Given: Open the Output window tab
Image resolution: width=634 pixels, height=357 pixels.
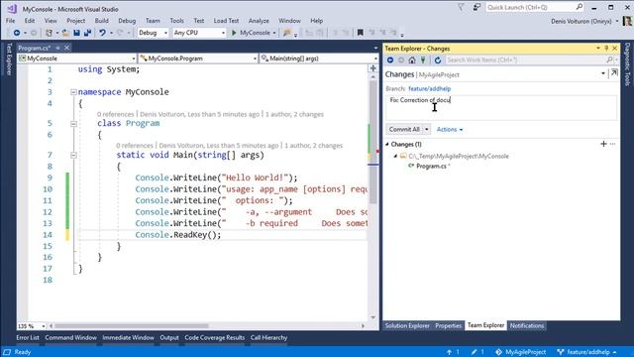Looking at the screenshot, I should pos(169,337).
